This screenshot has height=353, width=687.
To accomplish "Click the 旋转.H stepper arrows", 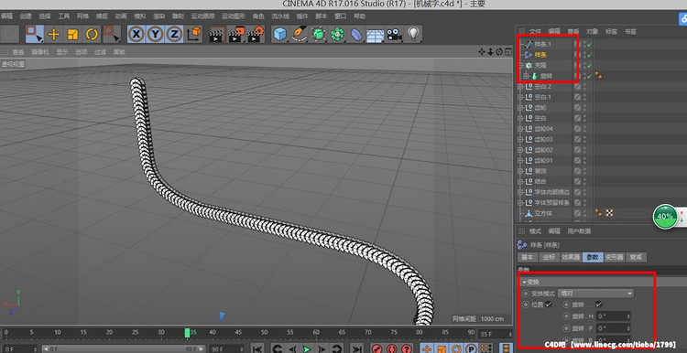I will point(629,316).
